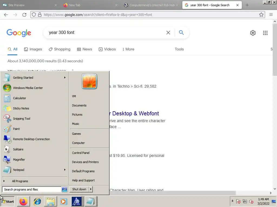Open Snipping Tool in Start menu

35,119
